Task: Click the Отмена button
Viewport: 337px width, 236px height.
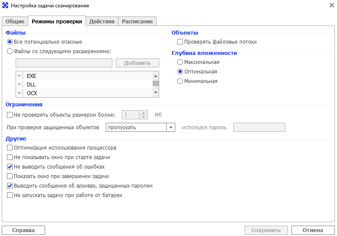Action: point(313,230)
